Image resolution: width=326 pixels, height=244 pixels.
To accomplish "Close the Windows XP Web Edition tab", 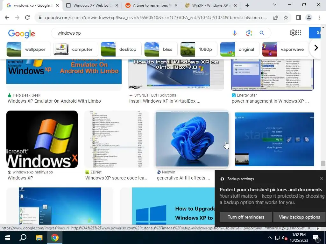I will coord(117,6).
